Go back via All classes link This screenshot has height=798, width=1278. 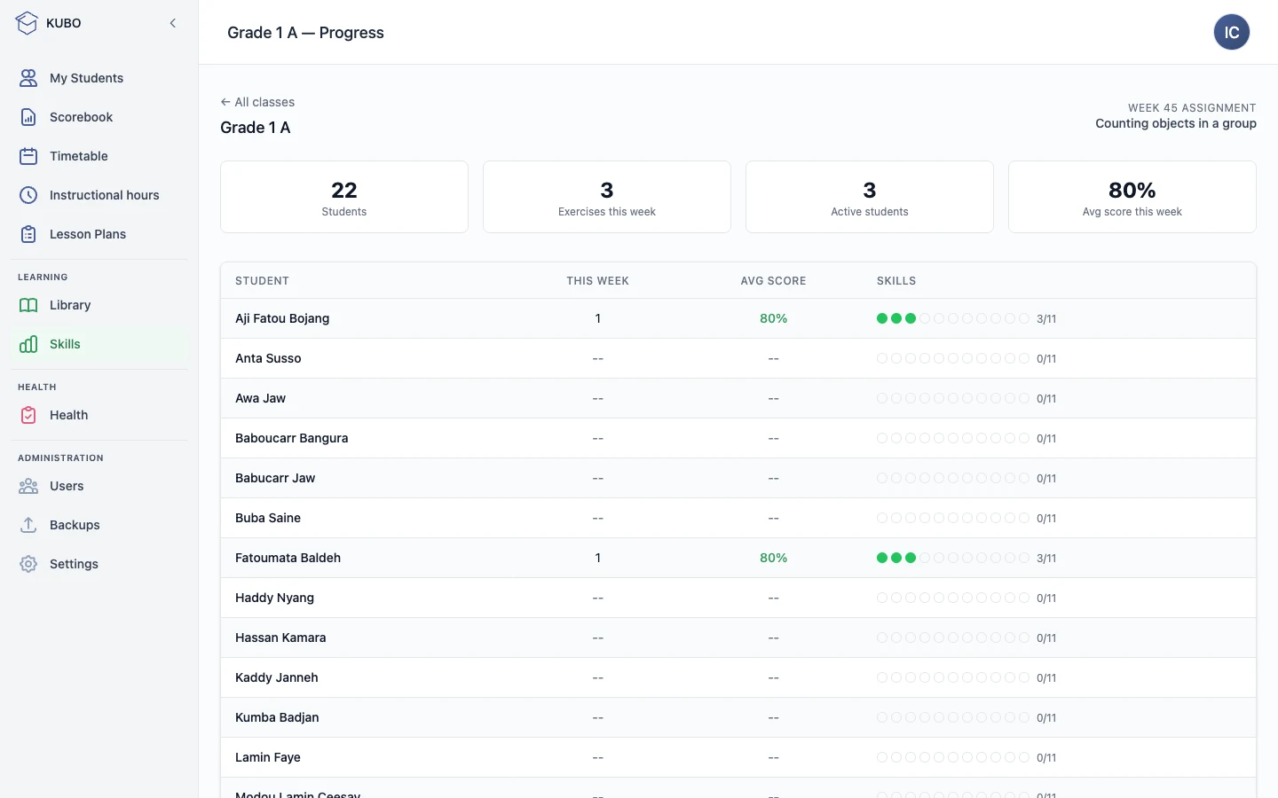point(257,102)
